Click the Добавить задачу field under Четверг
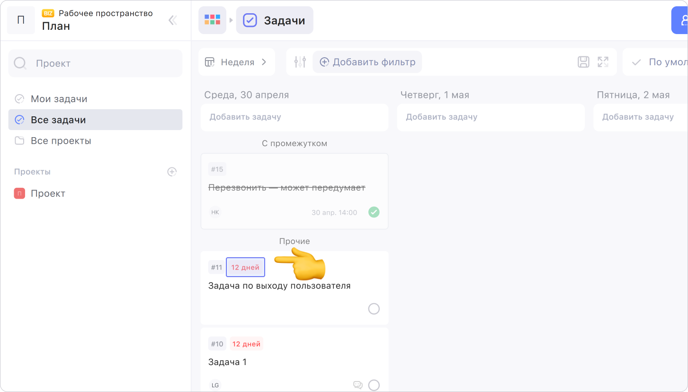This screenshot has height=392, width=688. coord(491,117)
